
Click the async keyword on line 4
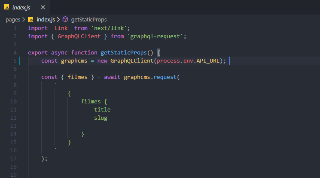tap(59, 53)
